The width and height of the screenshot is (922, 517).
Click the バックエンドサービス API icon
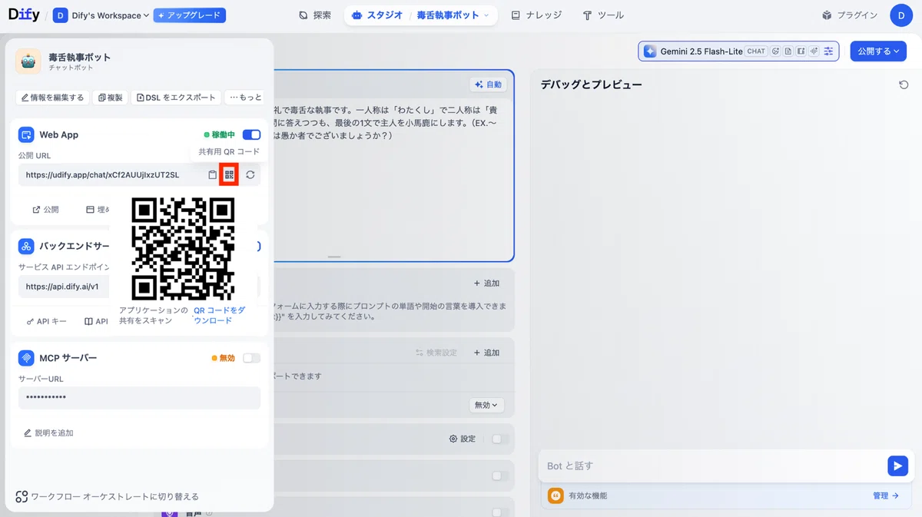(26, 247)
